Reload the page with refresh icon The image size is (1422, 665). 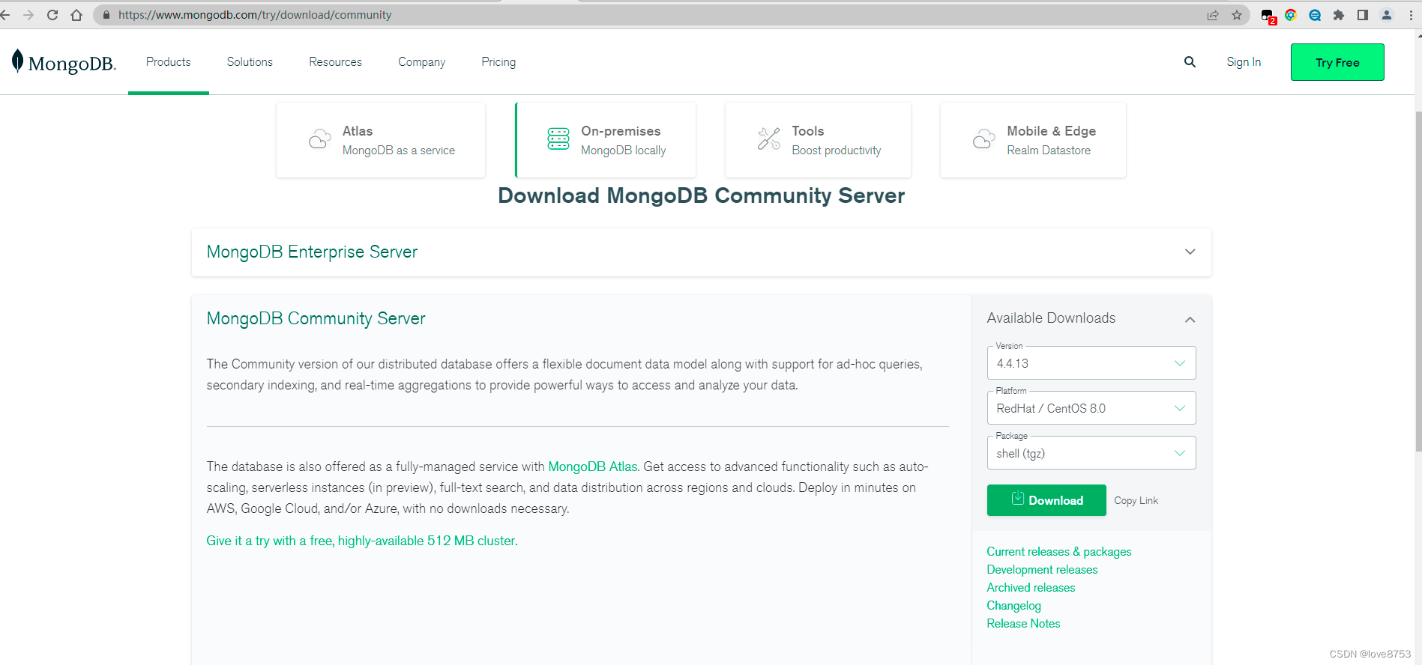coord(52,15)
